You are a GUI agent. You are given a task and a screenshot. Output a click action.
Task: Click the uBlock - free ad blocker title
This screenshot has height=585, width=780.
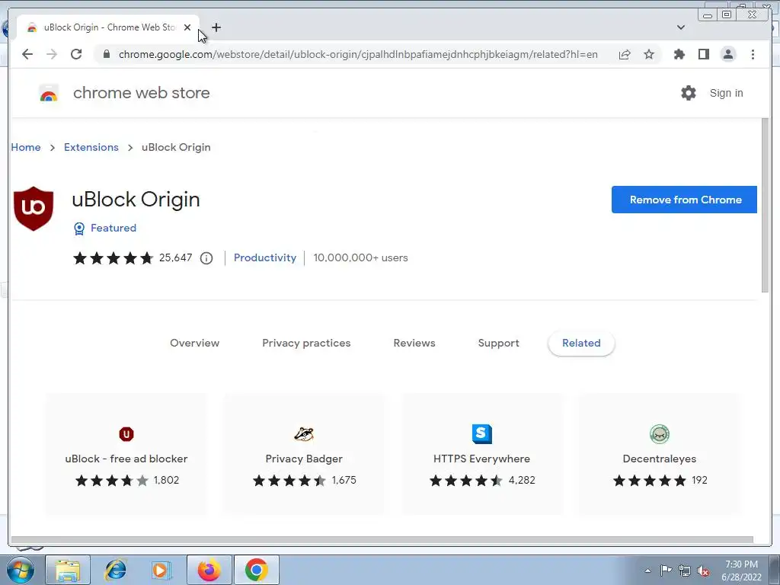[126, 459]
